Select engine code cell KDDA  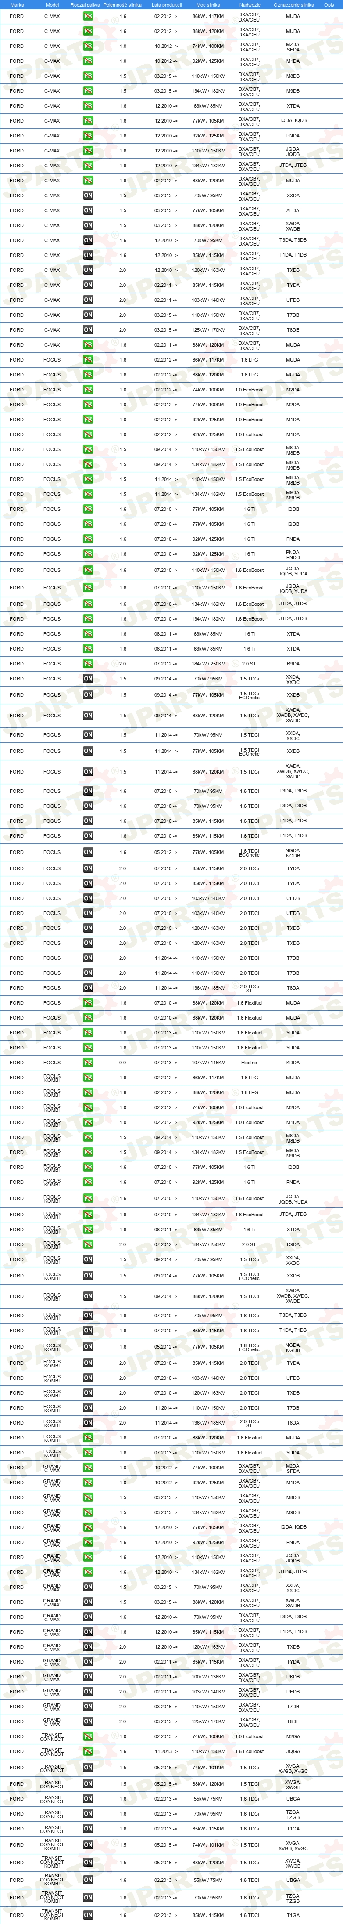(x=293, y=1062)
